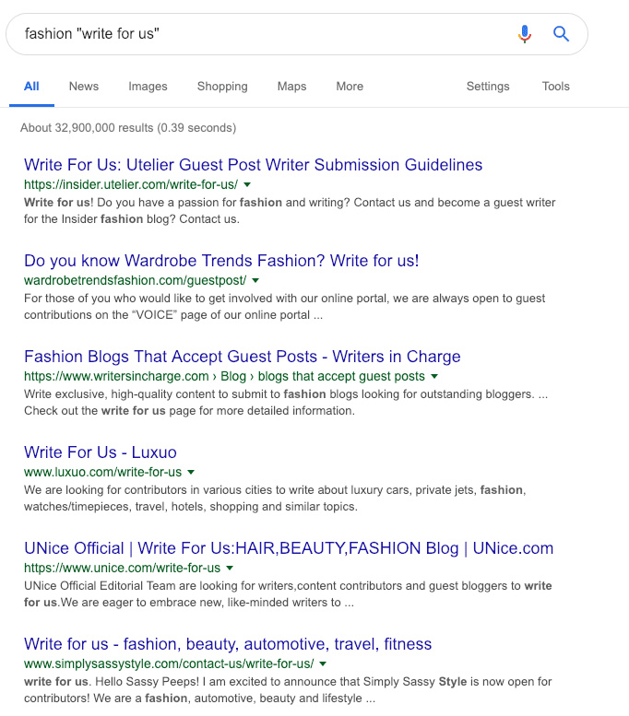This screenshot has width=629, height=716.
Task: Expand dropdown arrow next to wardrobetrendsfashion.com URL
Action: pyautogui.click(x=255, y=280)
